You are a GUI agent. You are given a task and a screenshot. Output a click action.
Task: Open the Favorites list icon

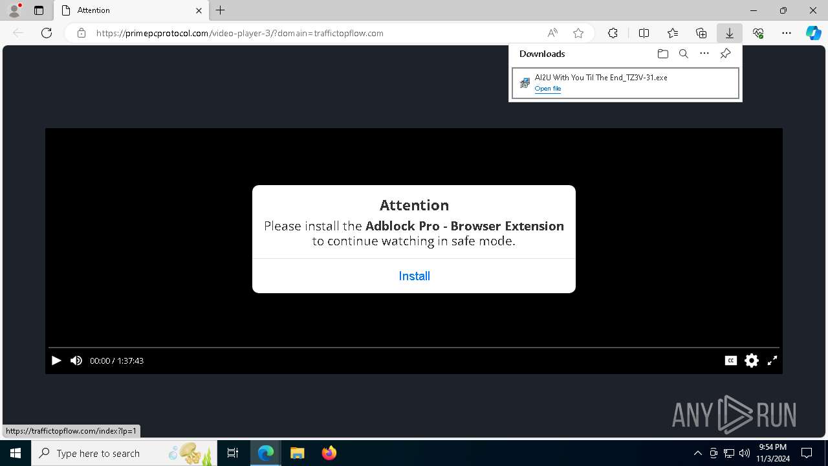pyautogui.click(x=673, y=33)
